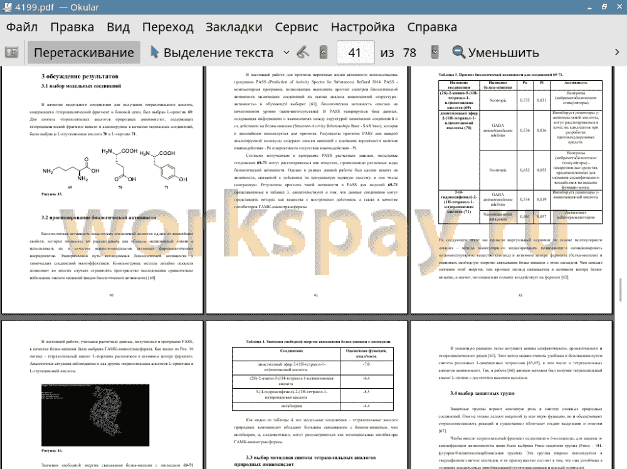Viewport: 627px width, 469px height.
Task: Enable the Выделение текста selection tool
Action: (x=212, y=53)
